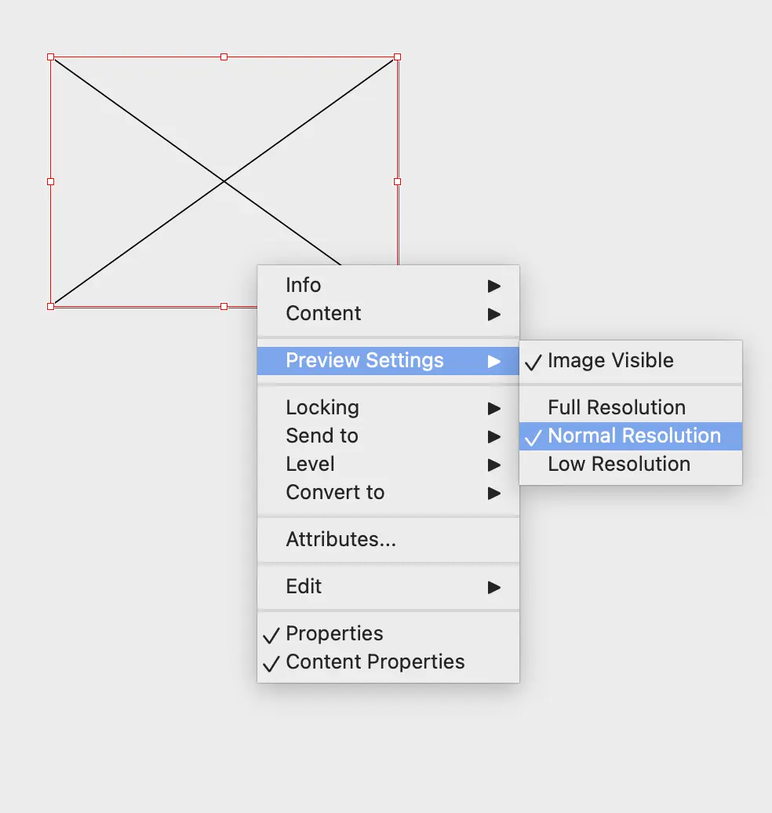Toggle the Image Visible checkmark option
Image resolution: width=772 pixels, height=813 pixels.
tap(631, 361)
